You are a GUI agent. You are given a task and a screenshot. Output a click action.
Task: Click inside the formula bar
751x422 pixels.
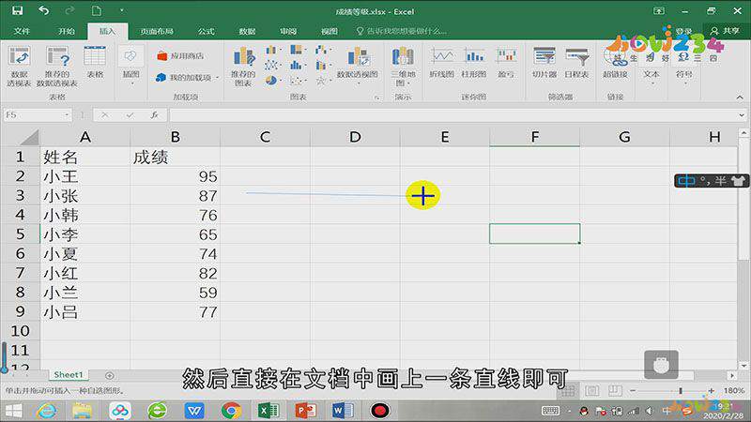[452, 115]
